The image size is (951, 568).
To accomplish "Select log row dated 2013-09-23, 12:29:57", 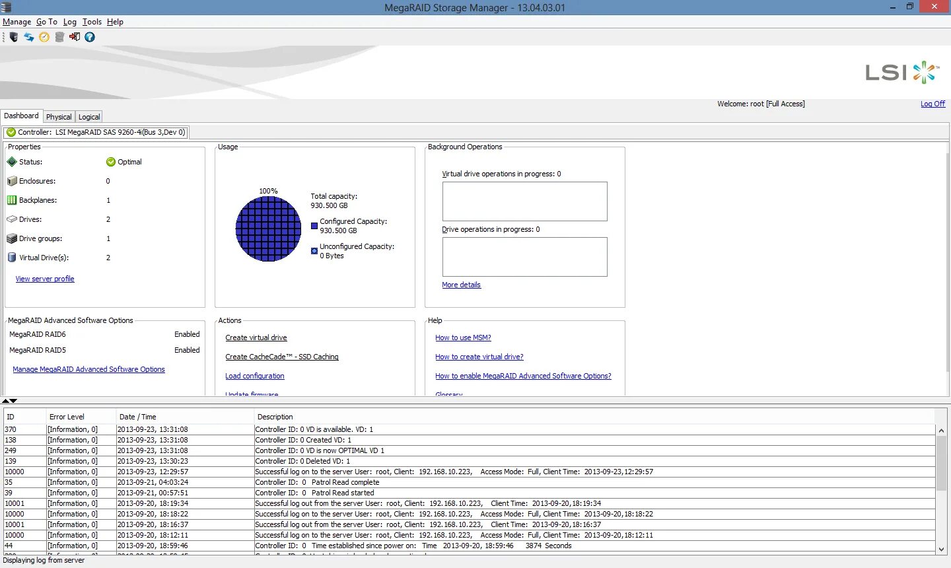I will point(470,472).
